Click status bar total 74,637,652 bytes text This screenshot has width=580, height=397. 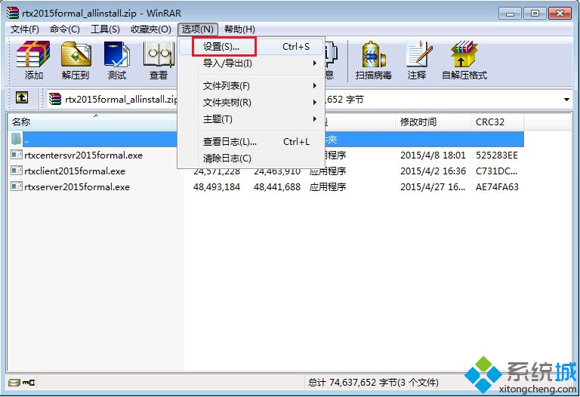pyautogui.click(x=373, y=382)
